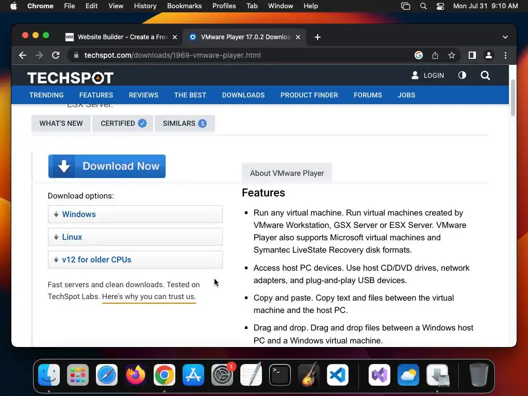Click the browser forward arrow

pos(39,55)
